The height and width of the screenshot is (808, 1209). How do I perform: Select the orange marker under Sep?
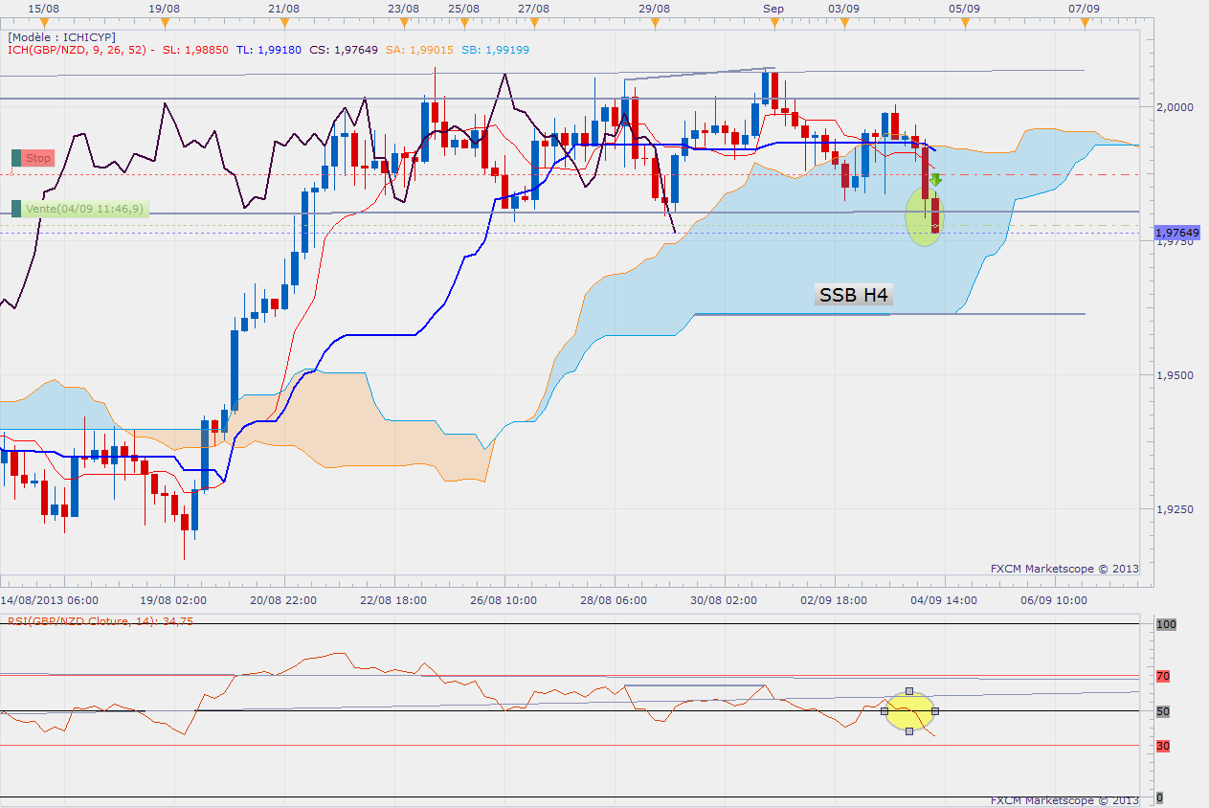click(773, 21)
